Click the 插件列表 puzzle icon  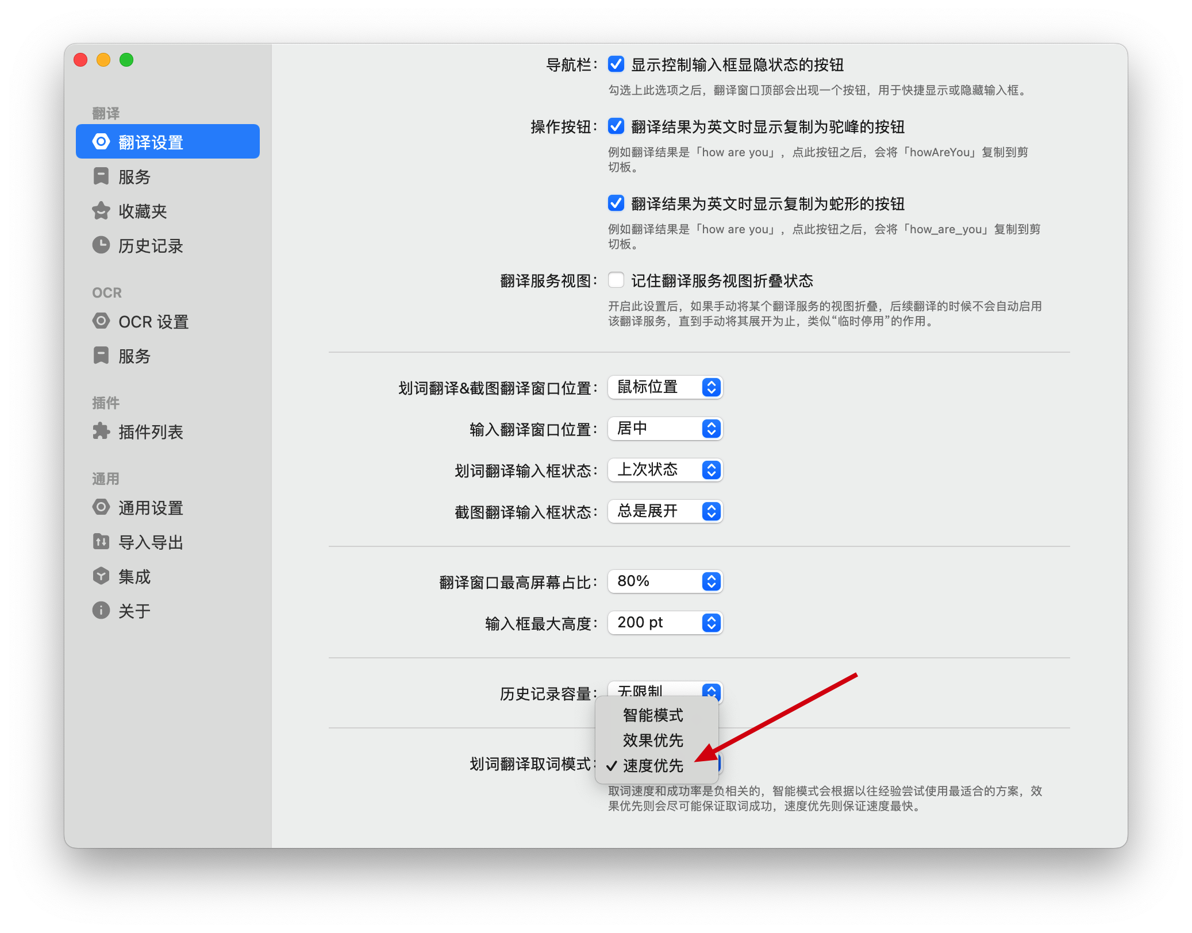tap(101, 431)
